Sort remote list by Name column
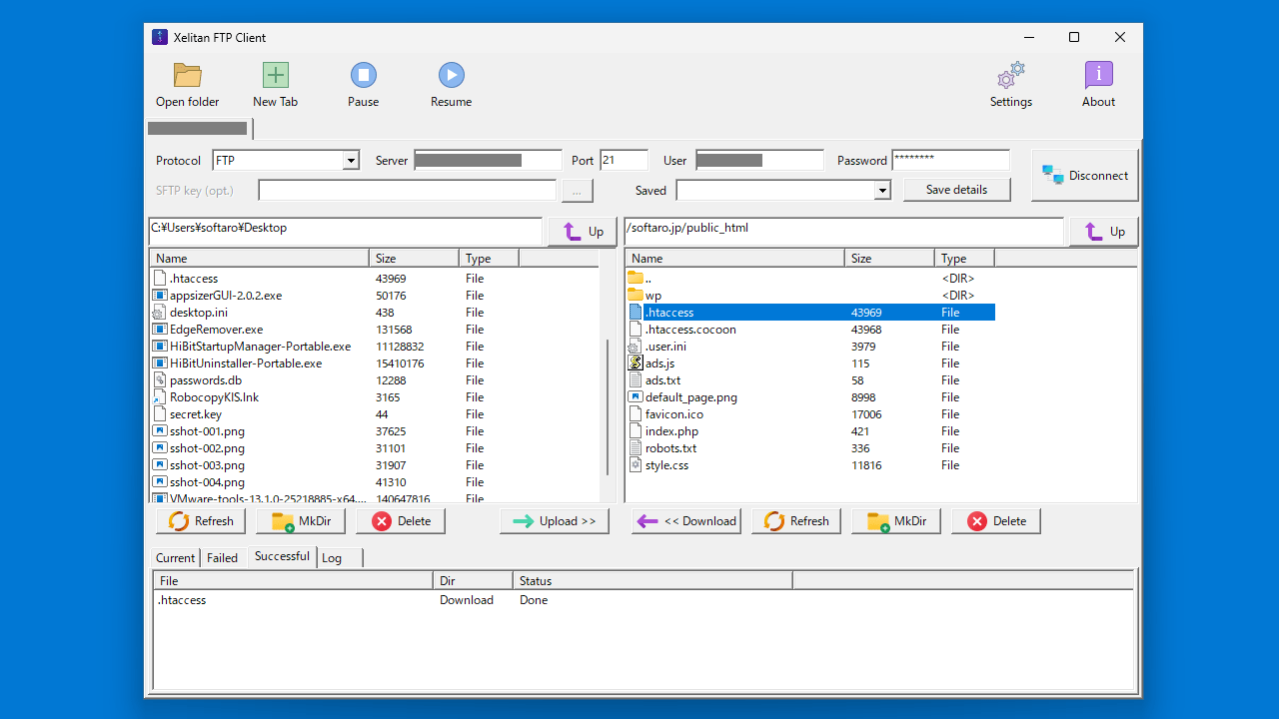 click(x=734, y=259)
